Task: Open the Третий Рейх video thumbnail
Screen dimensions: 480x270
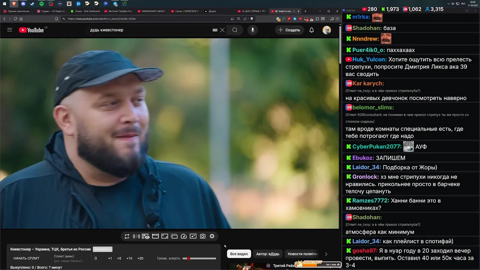Action: (x=246, y=266)
